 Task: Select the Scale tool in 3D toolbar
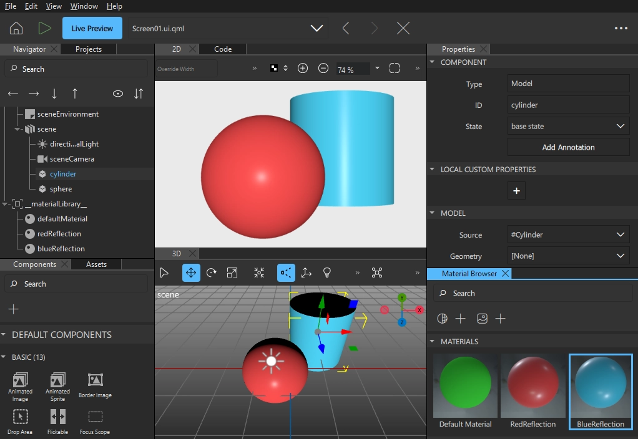click(x=232, y=273)
